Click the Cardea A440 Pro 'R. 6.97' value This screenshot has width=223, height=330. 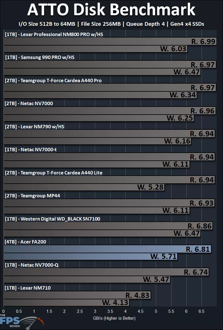(203, 88)
